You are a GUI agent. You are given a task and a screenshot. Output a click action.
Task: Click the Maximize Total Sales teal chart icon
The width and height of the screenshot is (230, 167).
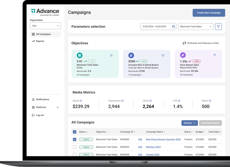click(x=80, y=55)
